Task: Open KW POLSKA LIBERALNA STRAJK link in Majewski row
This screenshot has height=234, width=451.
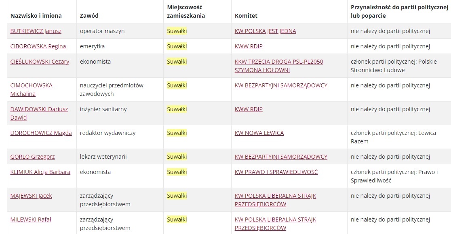Action: (x=275, y=200)
